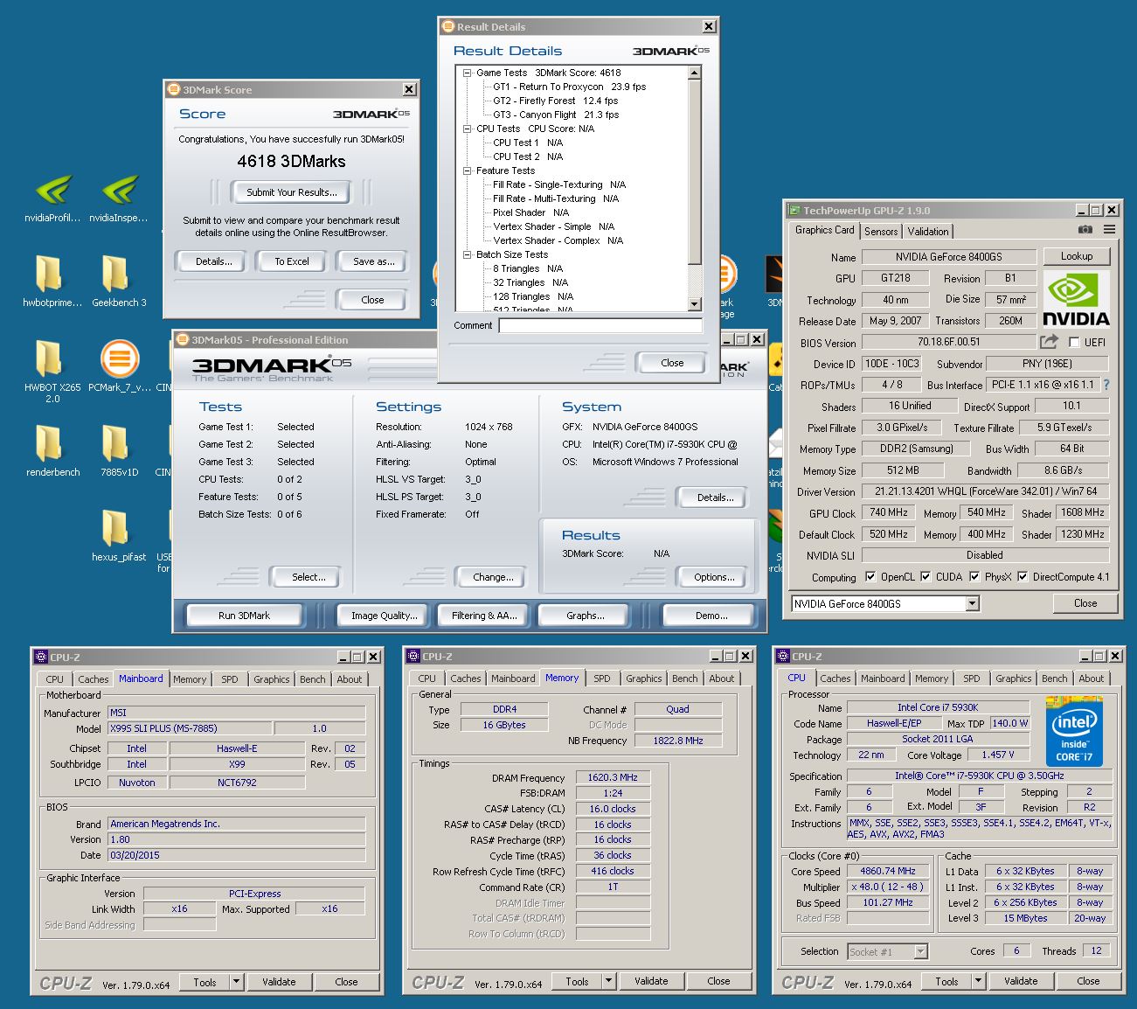Open the Tools dropdown arrow in Mainboard CPU-Z
Image resolution: width=1137 pixels, height=1009 pixels.
pyautogui.click(x=236, y=982)
